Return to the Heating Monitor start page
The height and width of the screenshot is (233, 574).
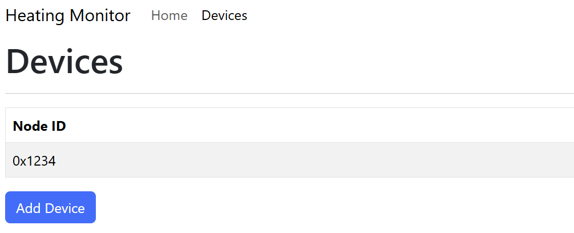coord(68,15)
